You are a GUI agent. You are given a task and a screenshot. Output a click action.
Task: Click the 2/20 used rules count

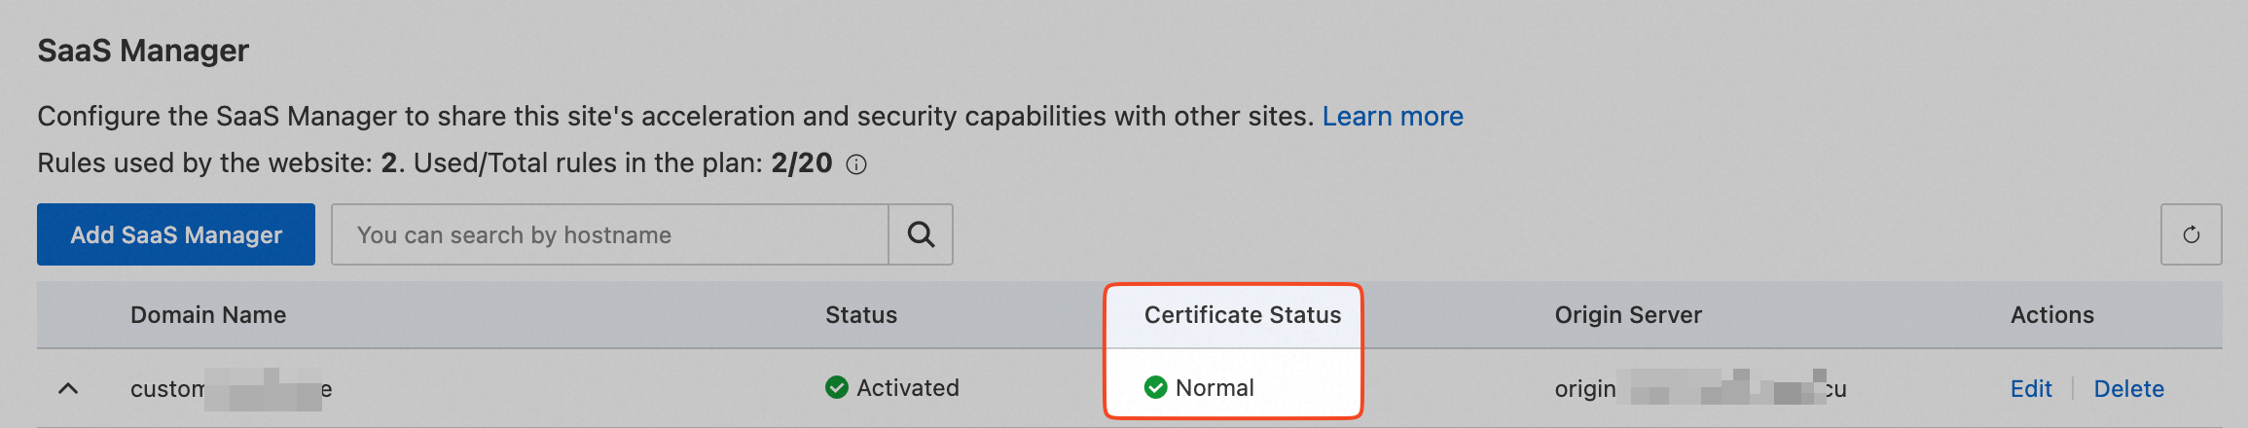coord(801,162)
